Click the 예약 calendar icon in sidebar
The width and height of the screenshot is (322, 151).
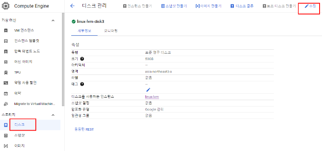point(6,93)
